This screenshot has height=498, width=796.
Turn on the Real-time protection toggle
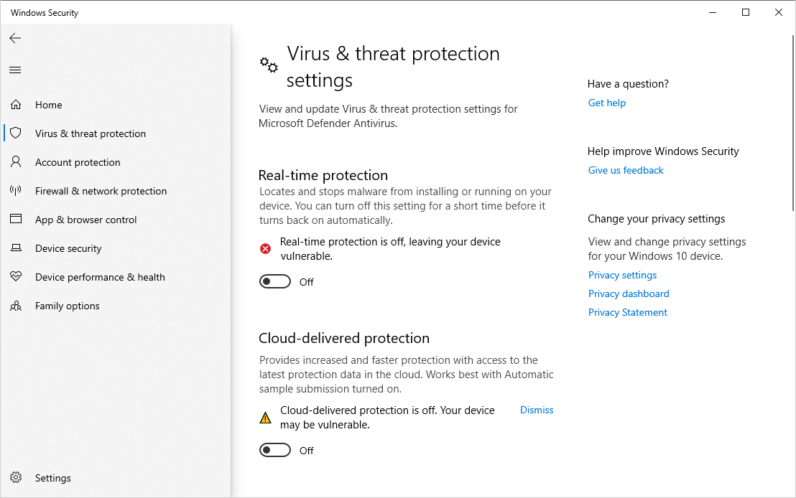275,282
